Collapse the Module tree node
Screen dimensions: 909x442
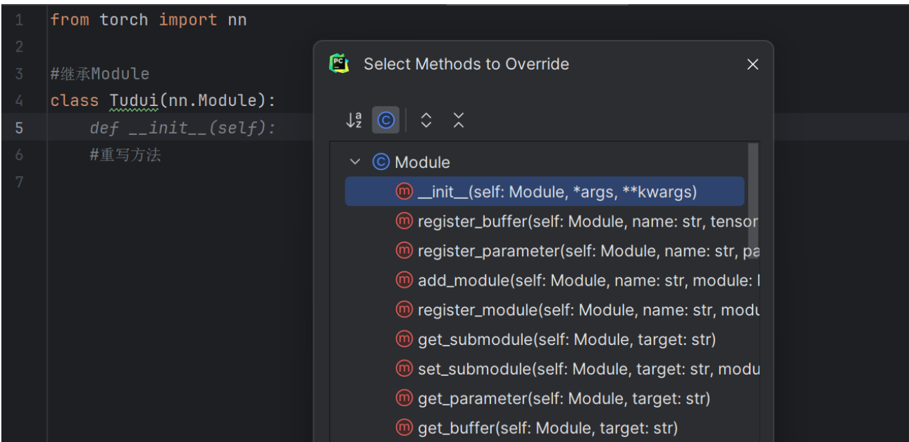pyautogui.click(x=355, y=162)
